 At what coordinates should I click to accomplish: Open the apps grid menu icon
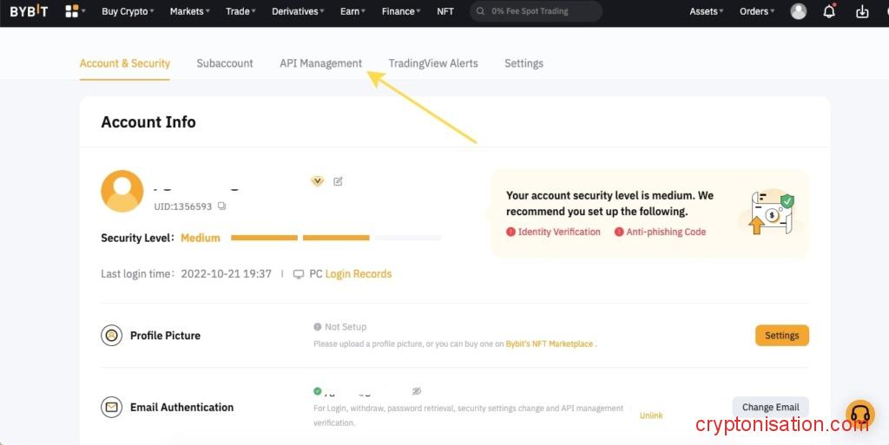(72, 11)
